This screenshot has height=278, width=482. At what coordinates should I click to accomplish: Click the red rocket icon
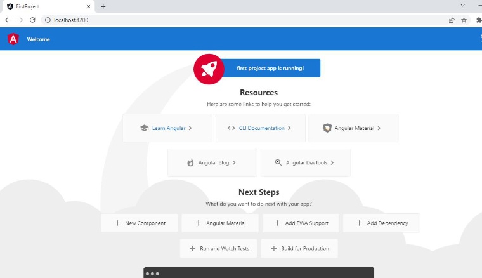(x=209, y=69)
